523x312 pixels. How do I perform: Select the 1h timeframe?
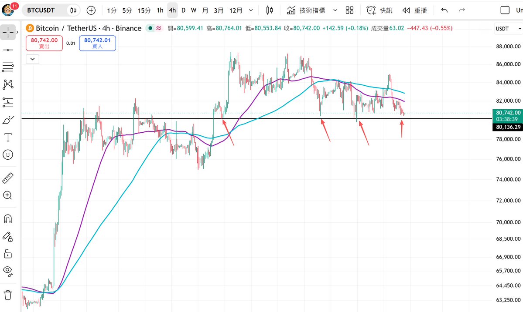click(160, 10)
